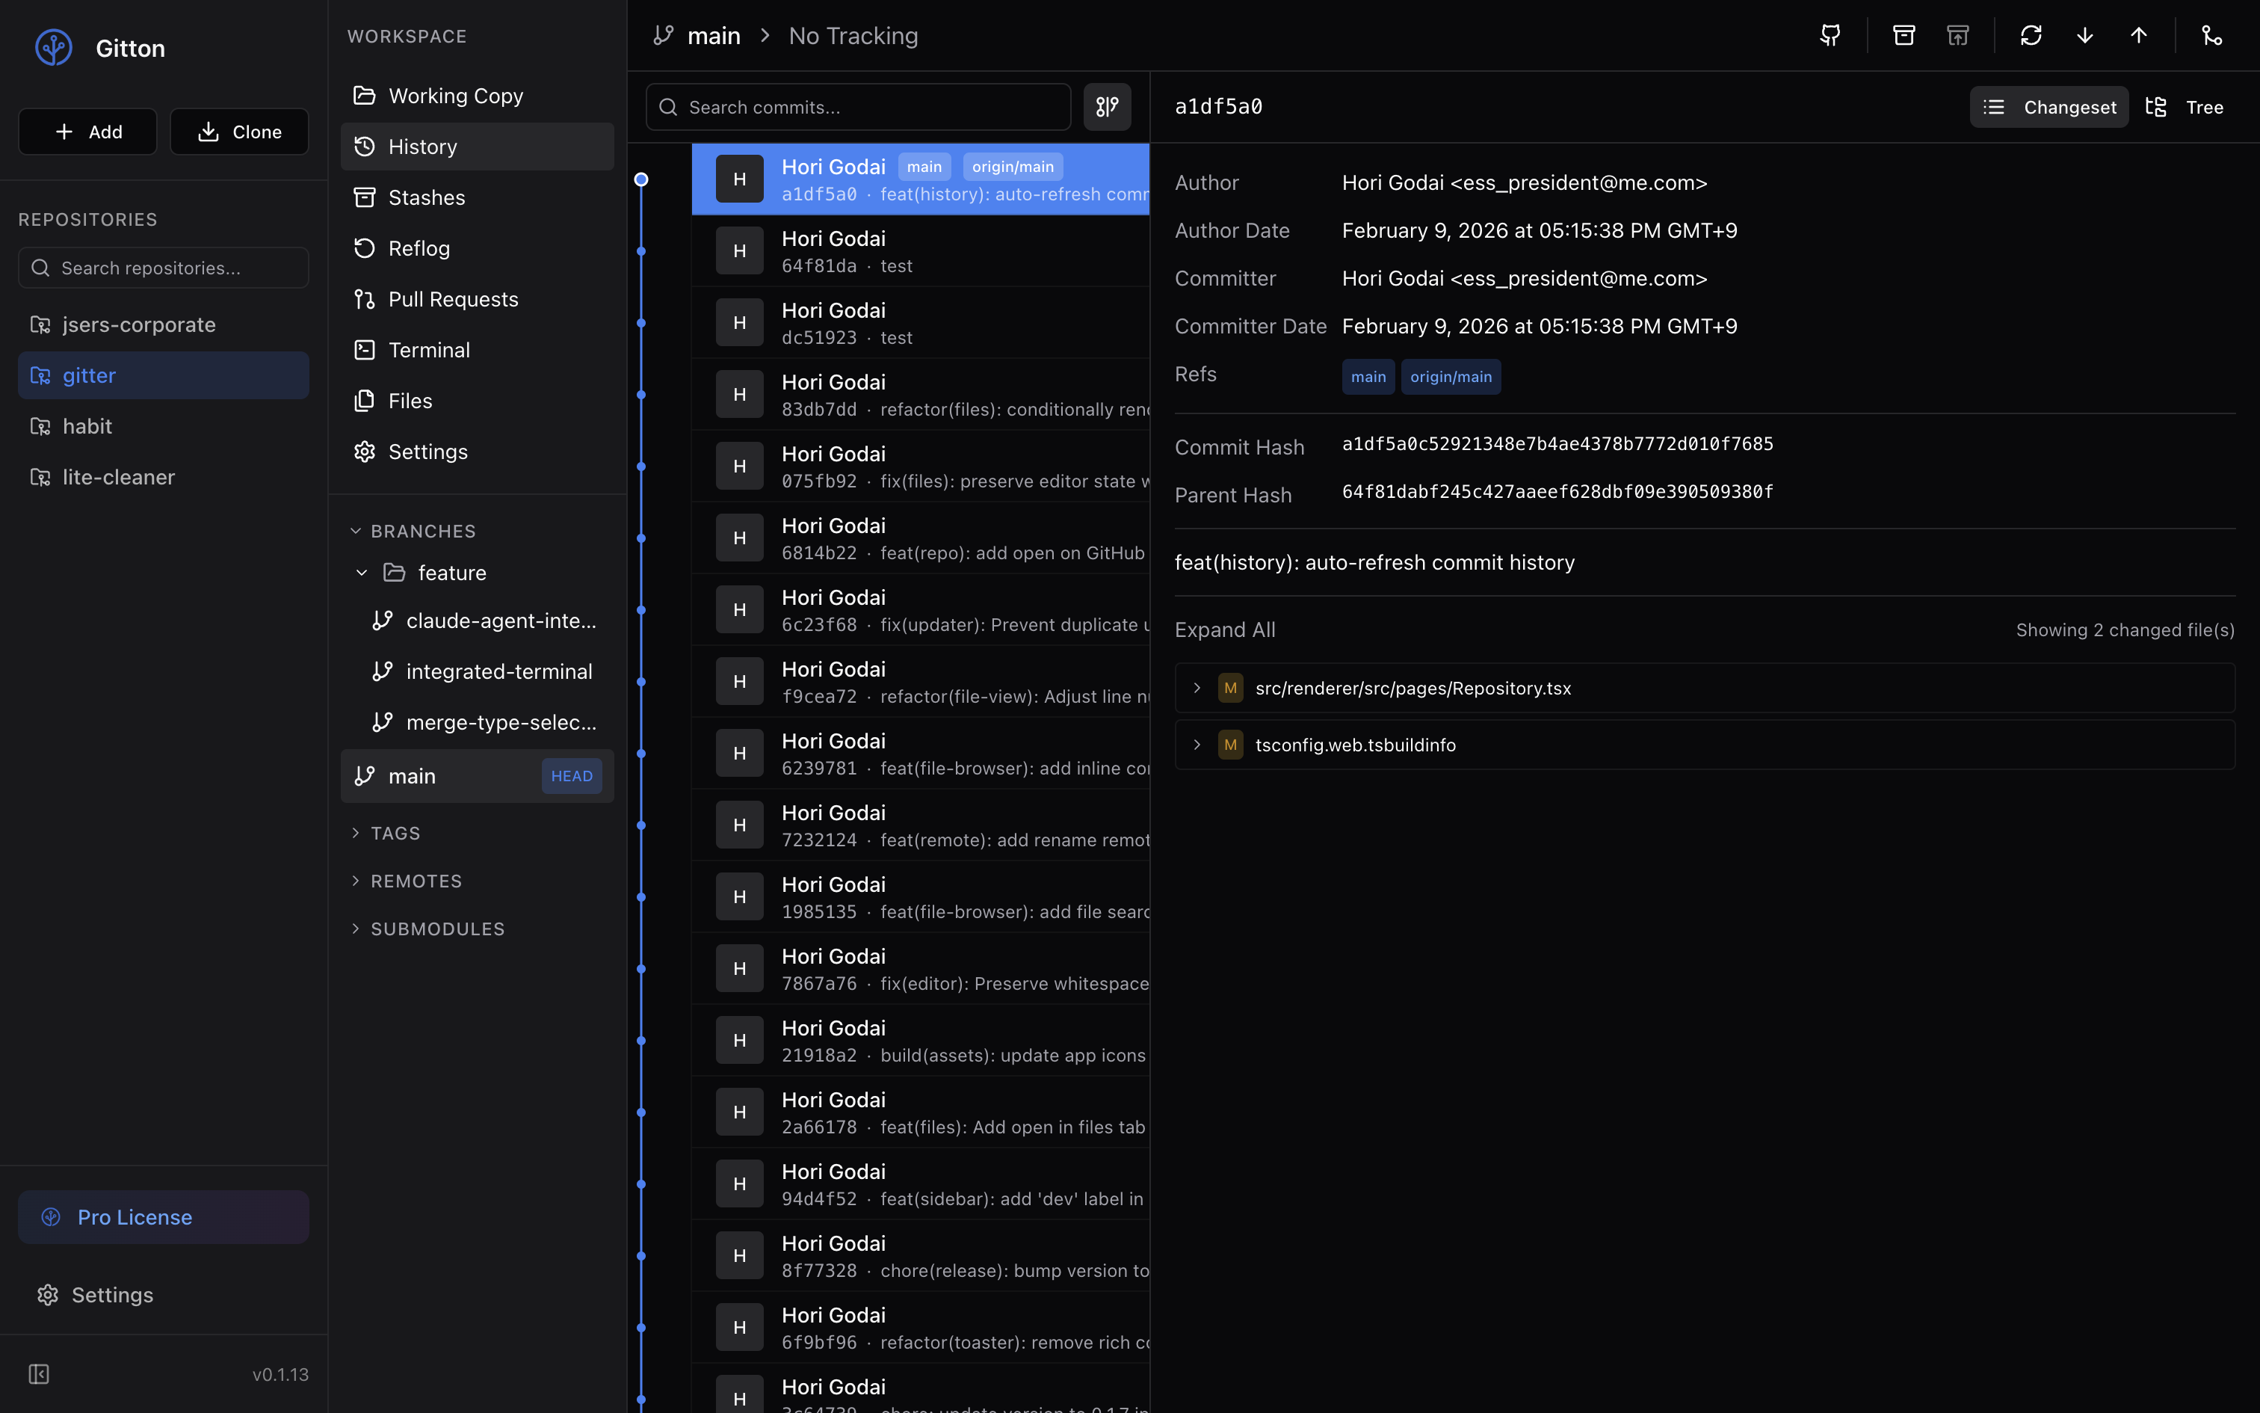Pull with the down arrow icon
2260x1413 pixels.
pyautogui.click(x=2084, y=36)
